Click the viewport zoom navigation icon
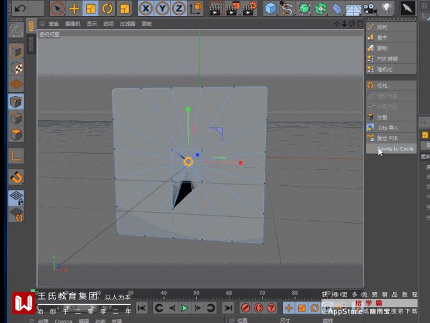430x323 pixels. [345, 24]
